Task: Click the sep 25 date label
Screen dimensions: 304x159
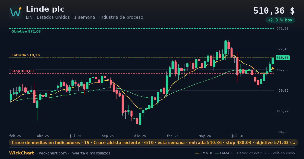Action: coord(108,136)
